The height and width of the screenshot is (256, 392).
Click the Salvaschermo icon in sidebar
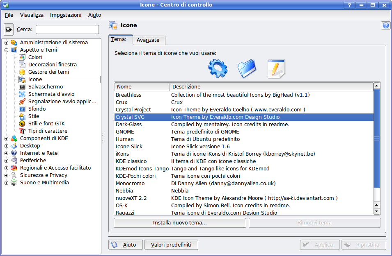(x=22, y=87)
